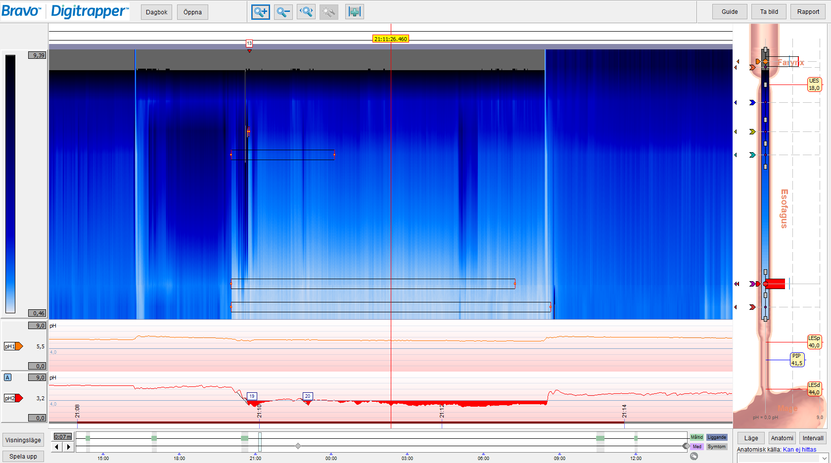Click the red pH sensor bar on catheter
831x463 pixels.
774,284
